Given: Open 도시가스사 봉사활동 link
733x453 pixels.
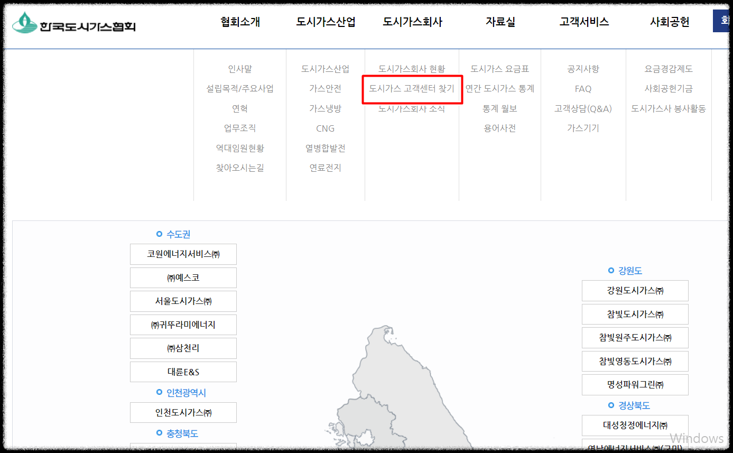Looking at the screenshot, I should pos(669,108).
